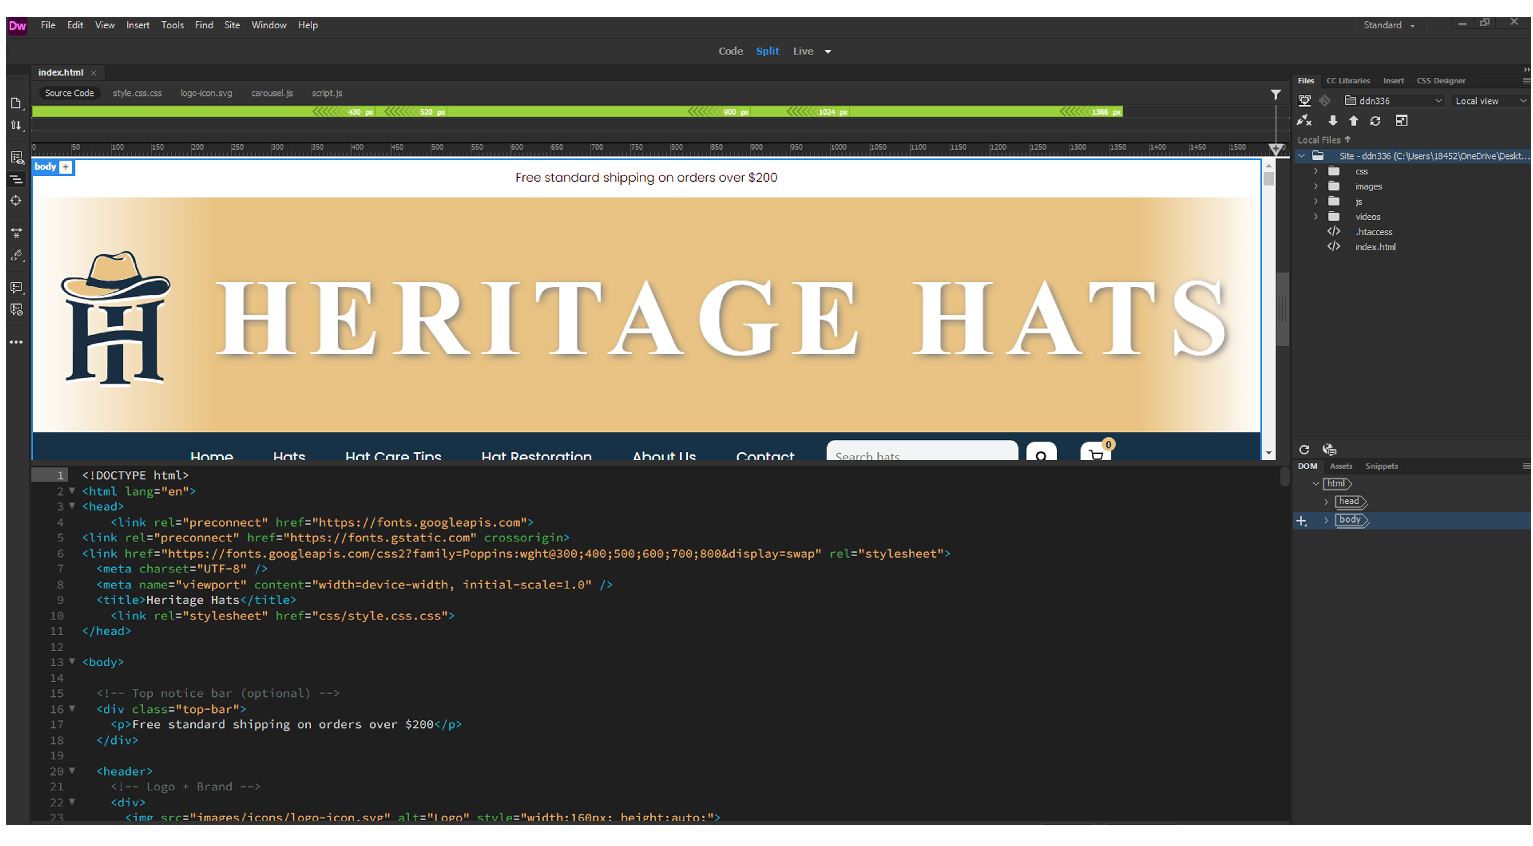1533x846 pixels.
Task: Toggle Inspect mode crosshair icon
Action: (x=16, y=201)
